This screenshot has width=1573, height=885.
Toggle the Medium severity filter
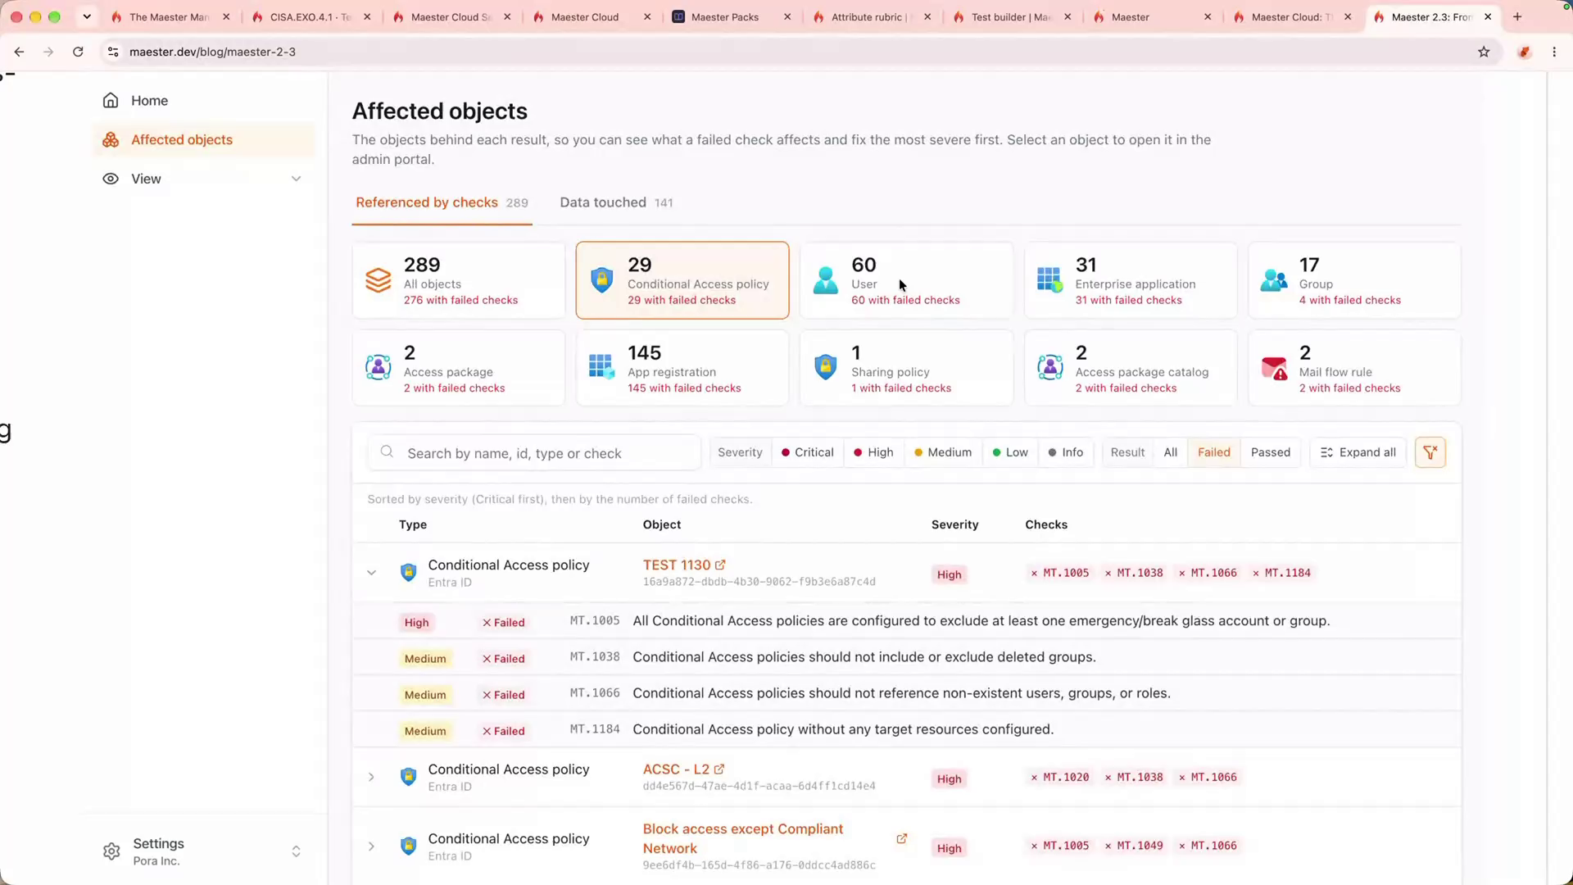click(x=943, y=452)
